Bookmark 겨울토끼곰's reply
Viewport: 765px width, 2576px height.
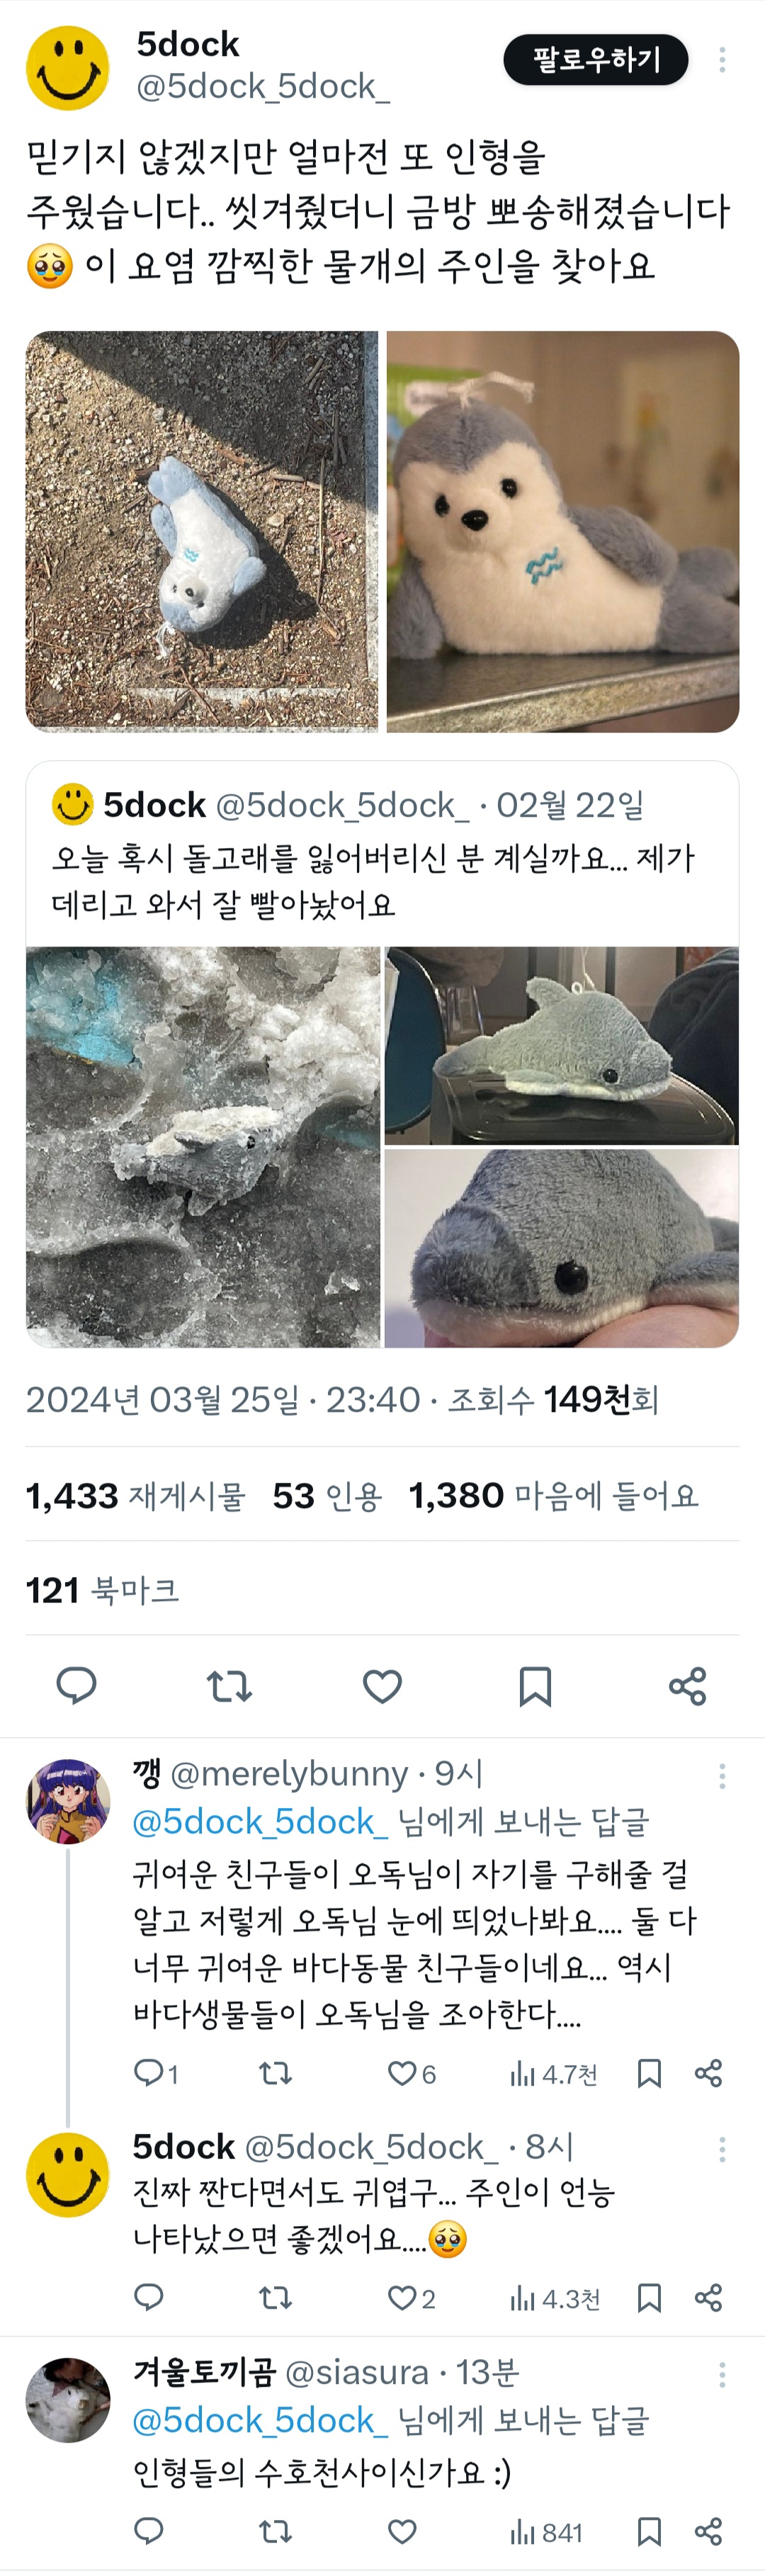pyautogui.click(x=649, y=2531)
